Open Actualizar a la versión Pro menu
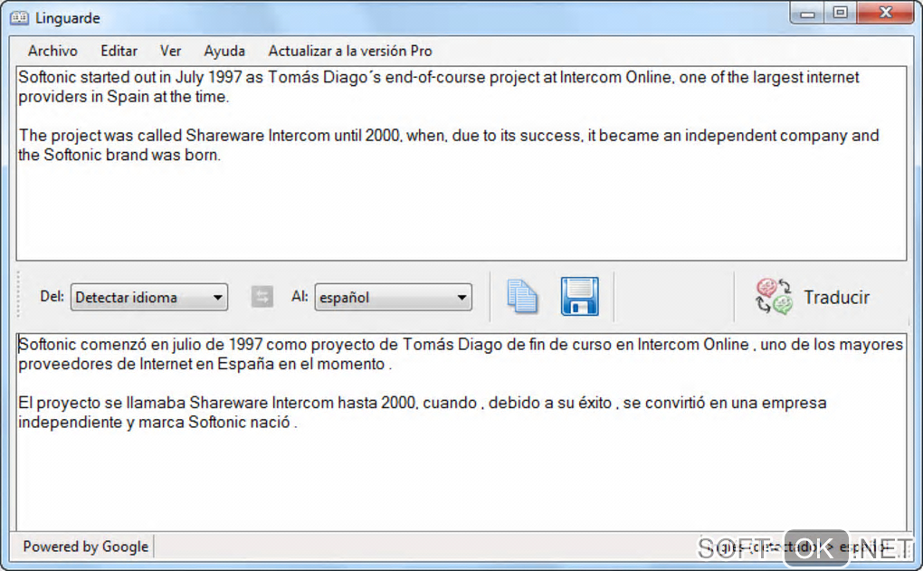 (350, 52)
